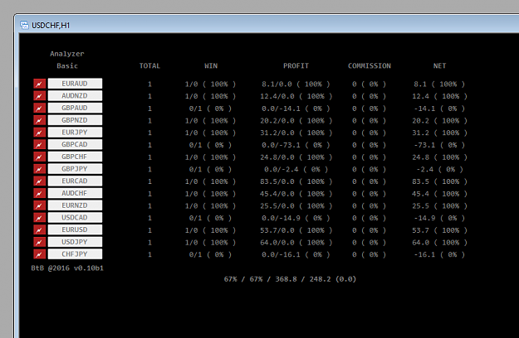Viewport: 519px width, 338px height.
Task: Click the GBPJPY profit value 0.0/-2.4
Action: pyautogui.click(x=281, y=169)
